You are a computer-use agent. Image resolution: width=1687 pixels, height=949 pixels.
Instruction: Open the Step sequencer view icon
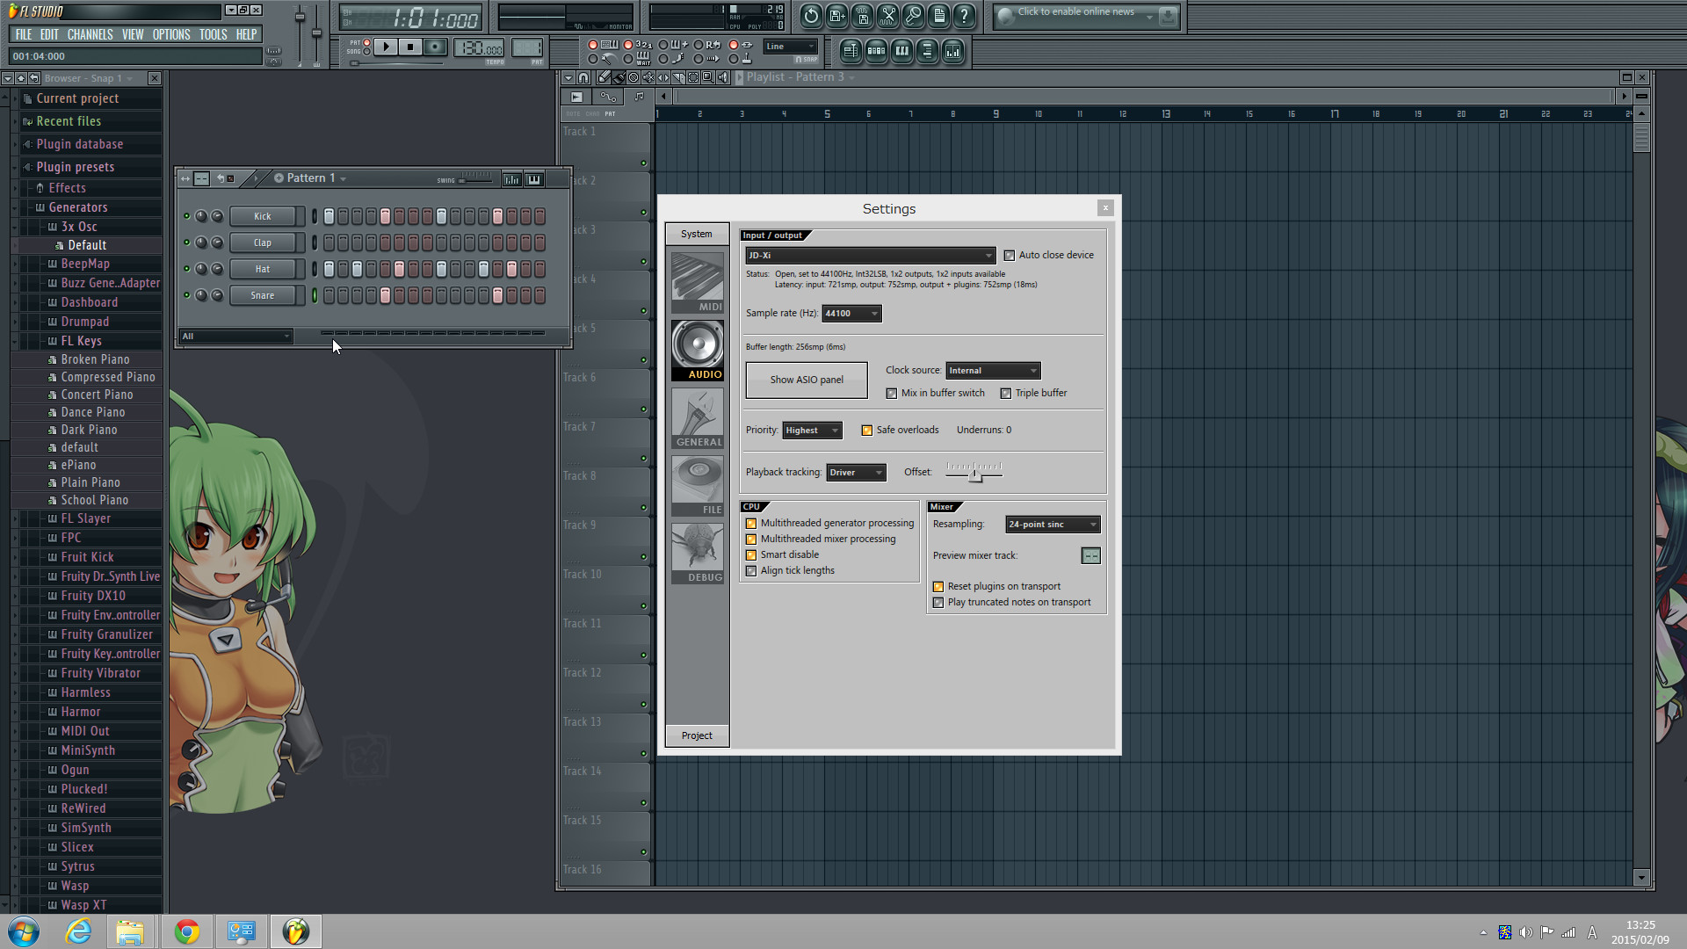[x=876, y=51]
